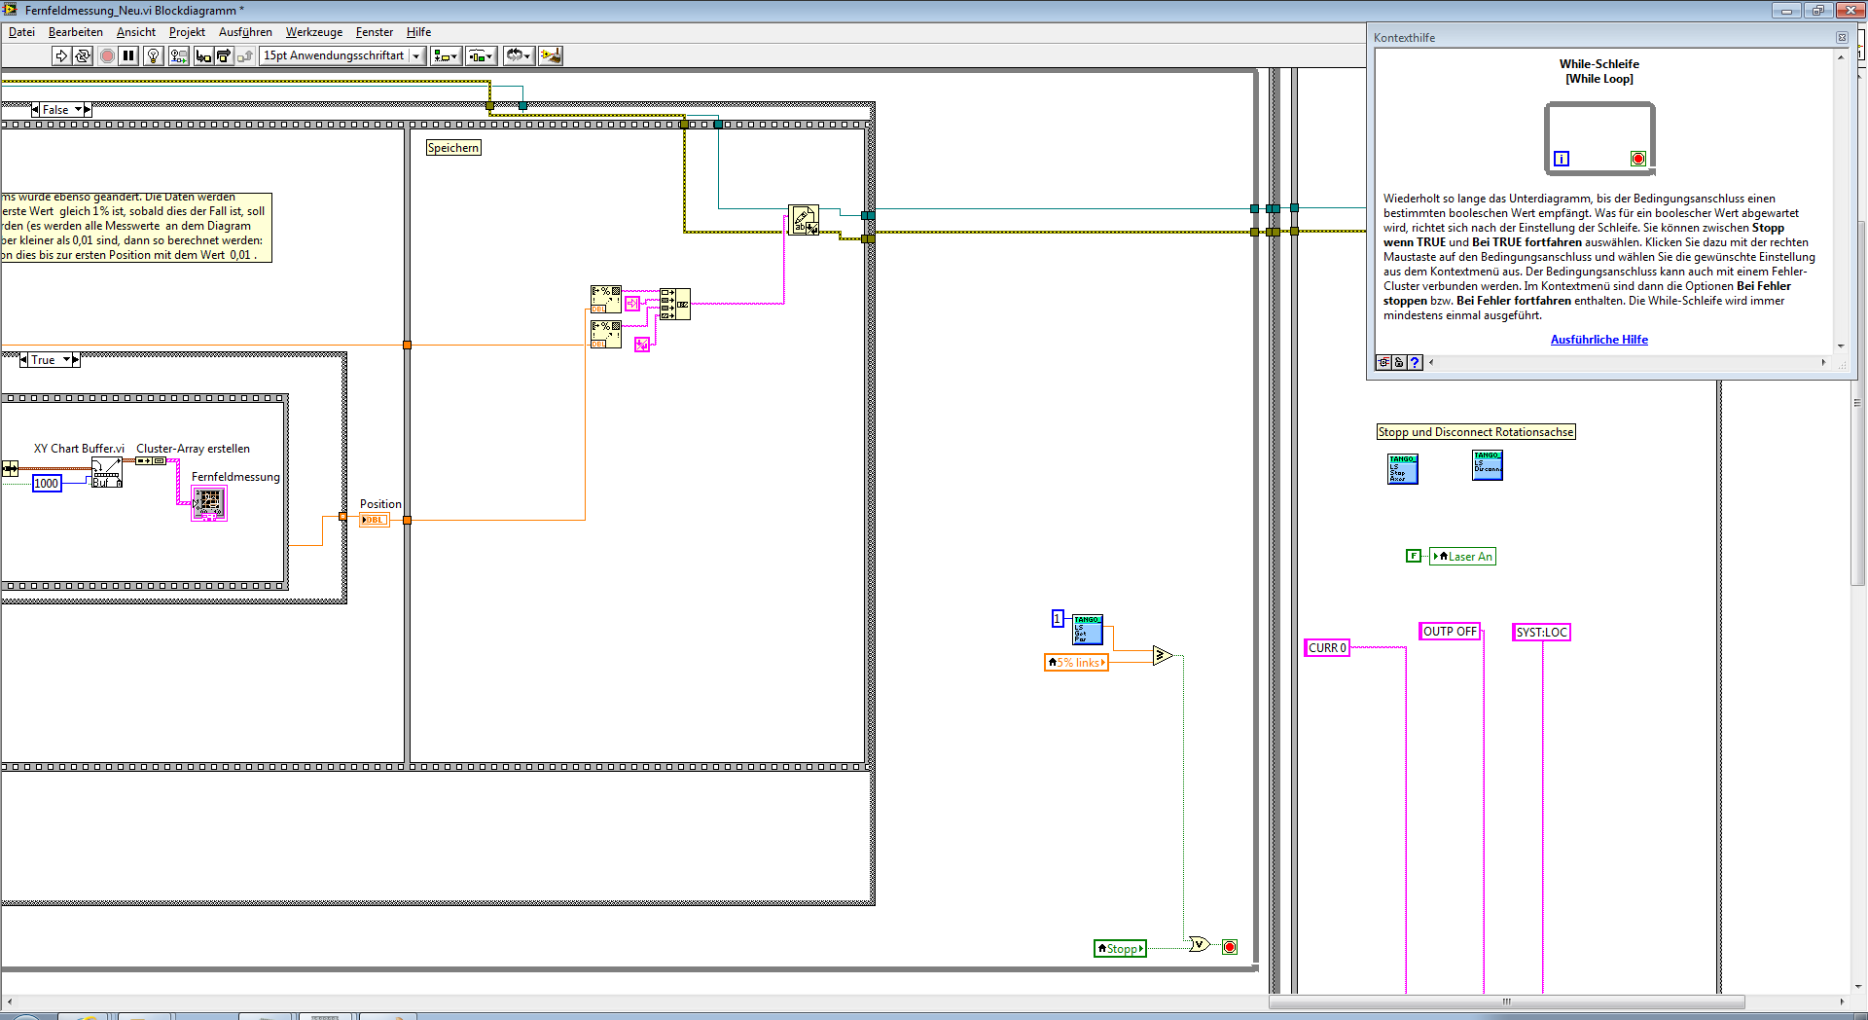Open the Reorder dropdown
The height and width of the screenshot is (1020, 1868).
point(519,55)
